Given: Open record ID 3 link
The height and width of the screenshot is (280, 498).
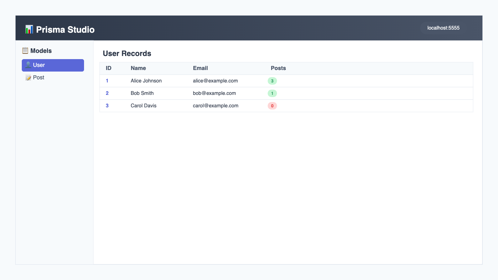Looking at the screenshot, I should [107, 106].
